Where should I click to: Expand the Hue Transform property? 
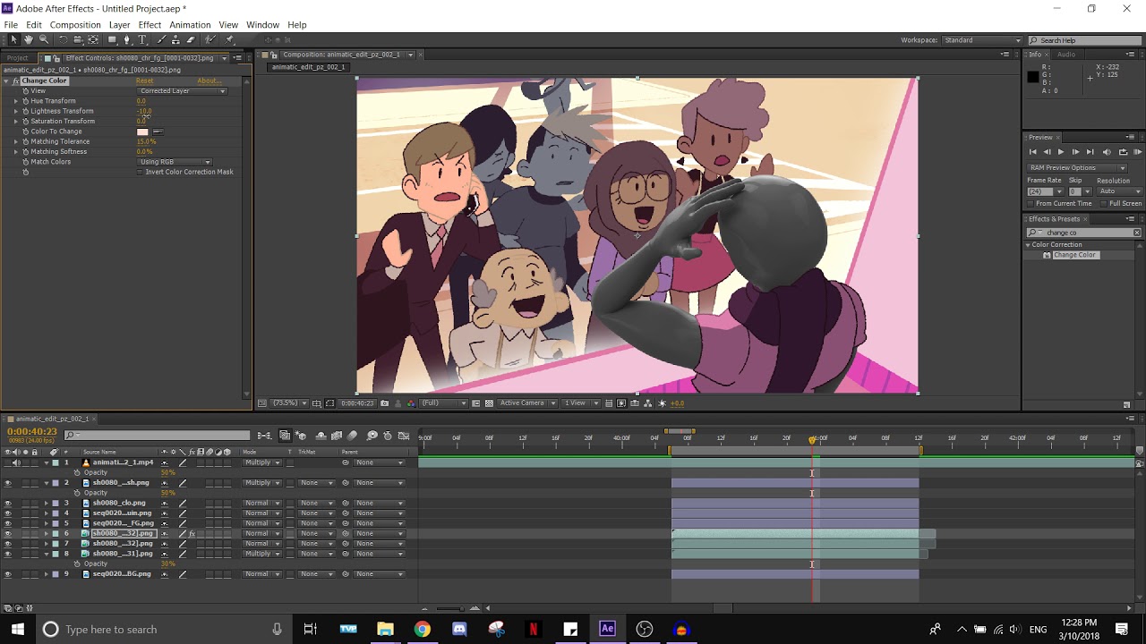coord(15,101)
